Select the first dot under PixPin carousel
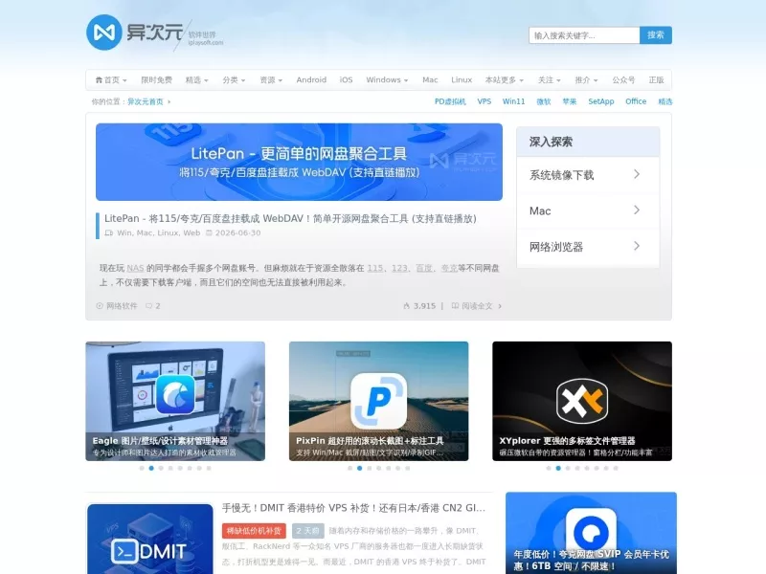766x574 pixels. point(349,468)
